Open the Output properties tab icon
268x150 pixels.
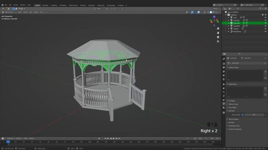click(224, 67)
